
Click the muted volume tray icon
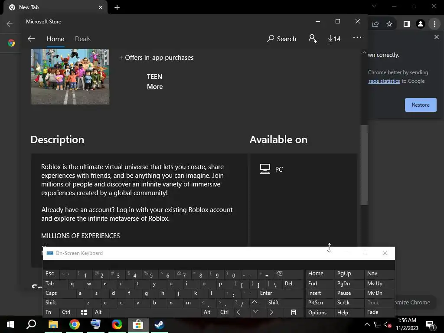pos(388,325)
